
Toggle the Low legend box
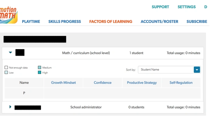[x=6, y=72]
